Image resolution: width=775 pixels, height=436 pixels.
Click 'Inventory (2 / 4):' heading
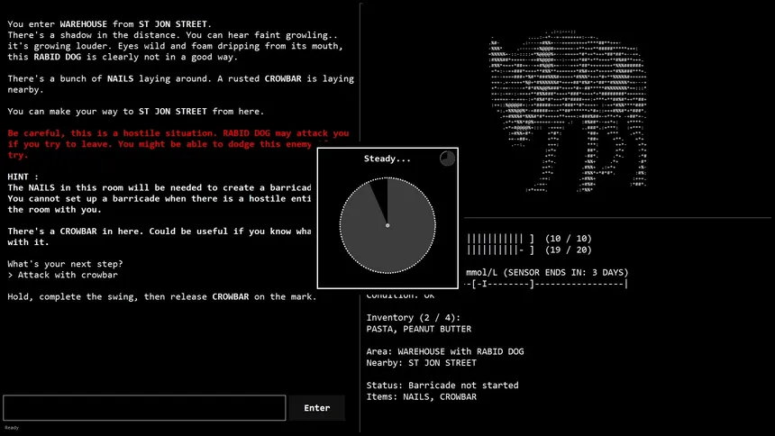point(414,317)
